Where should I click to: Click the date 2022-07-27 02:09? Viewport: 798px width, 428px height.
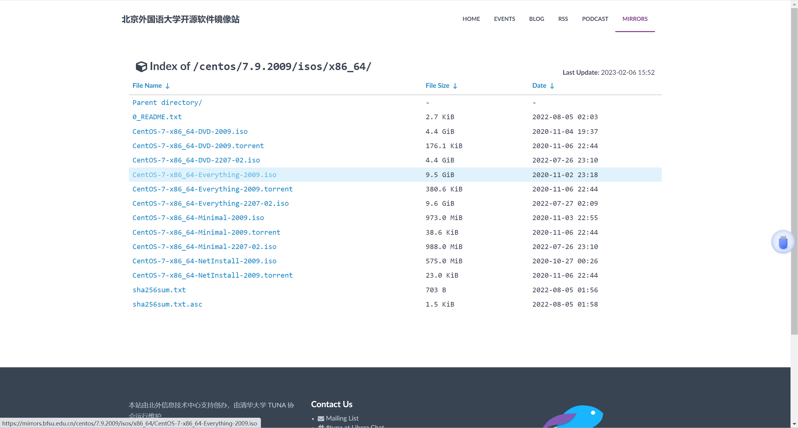(x=565, y=203)
